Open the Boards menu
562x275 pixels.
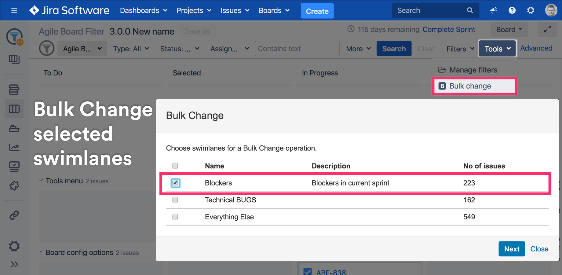point(274,10)
